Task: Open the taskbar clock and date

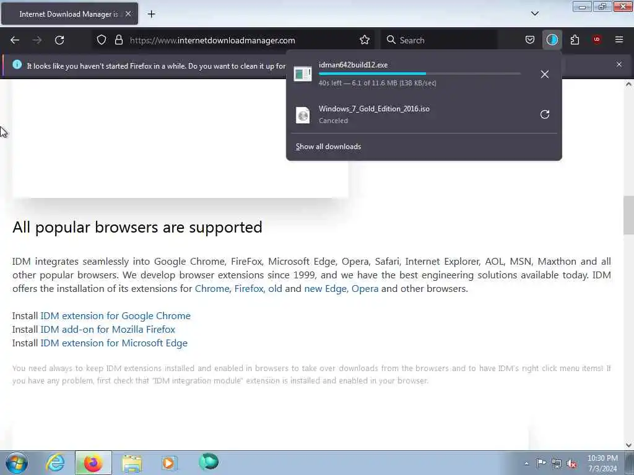Action: pos(602,463)
